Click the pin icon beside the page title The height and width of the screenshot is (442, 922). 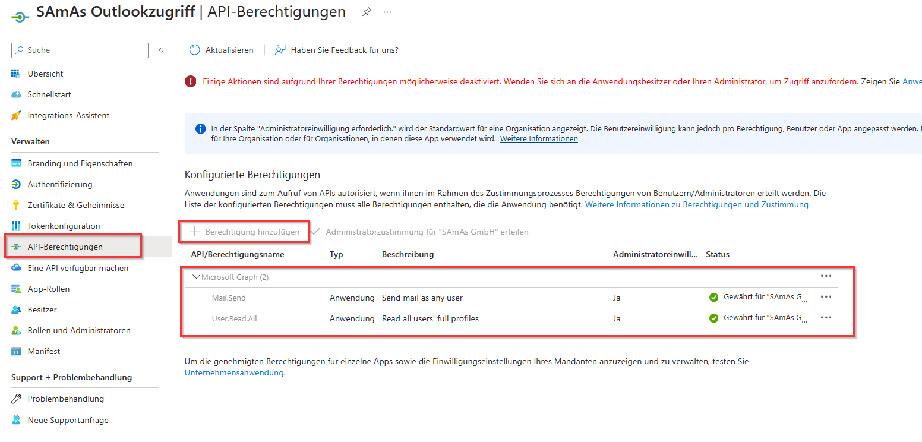tap(367, 12)
